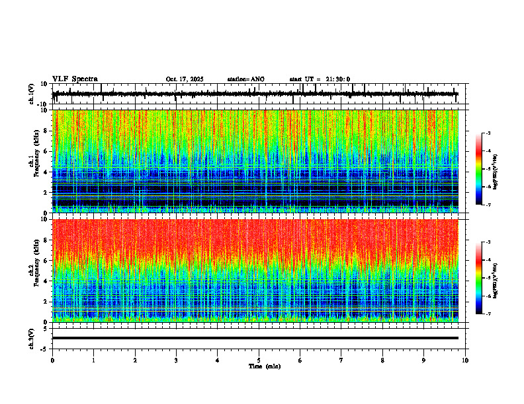Click inside the ch.2 frequency spectrogram

click(255, 271)
